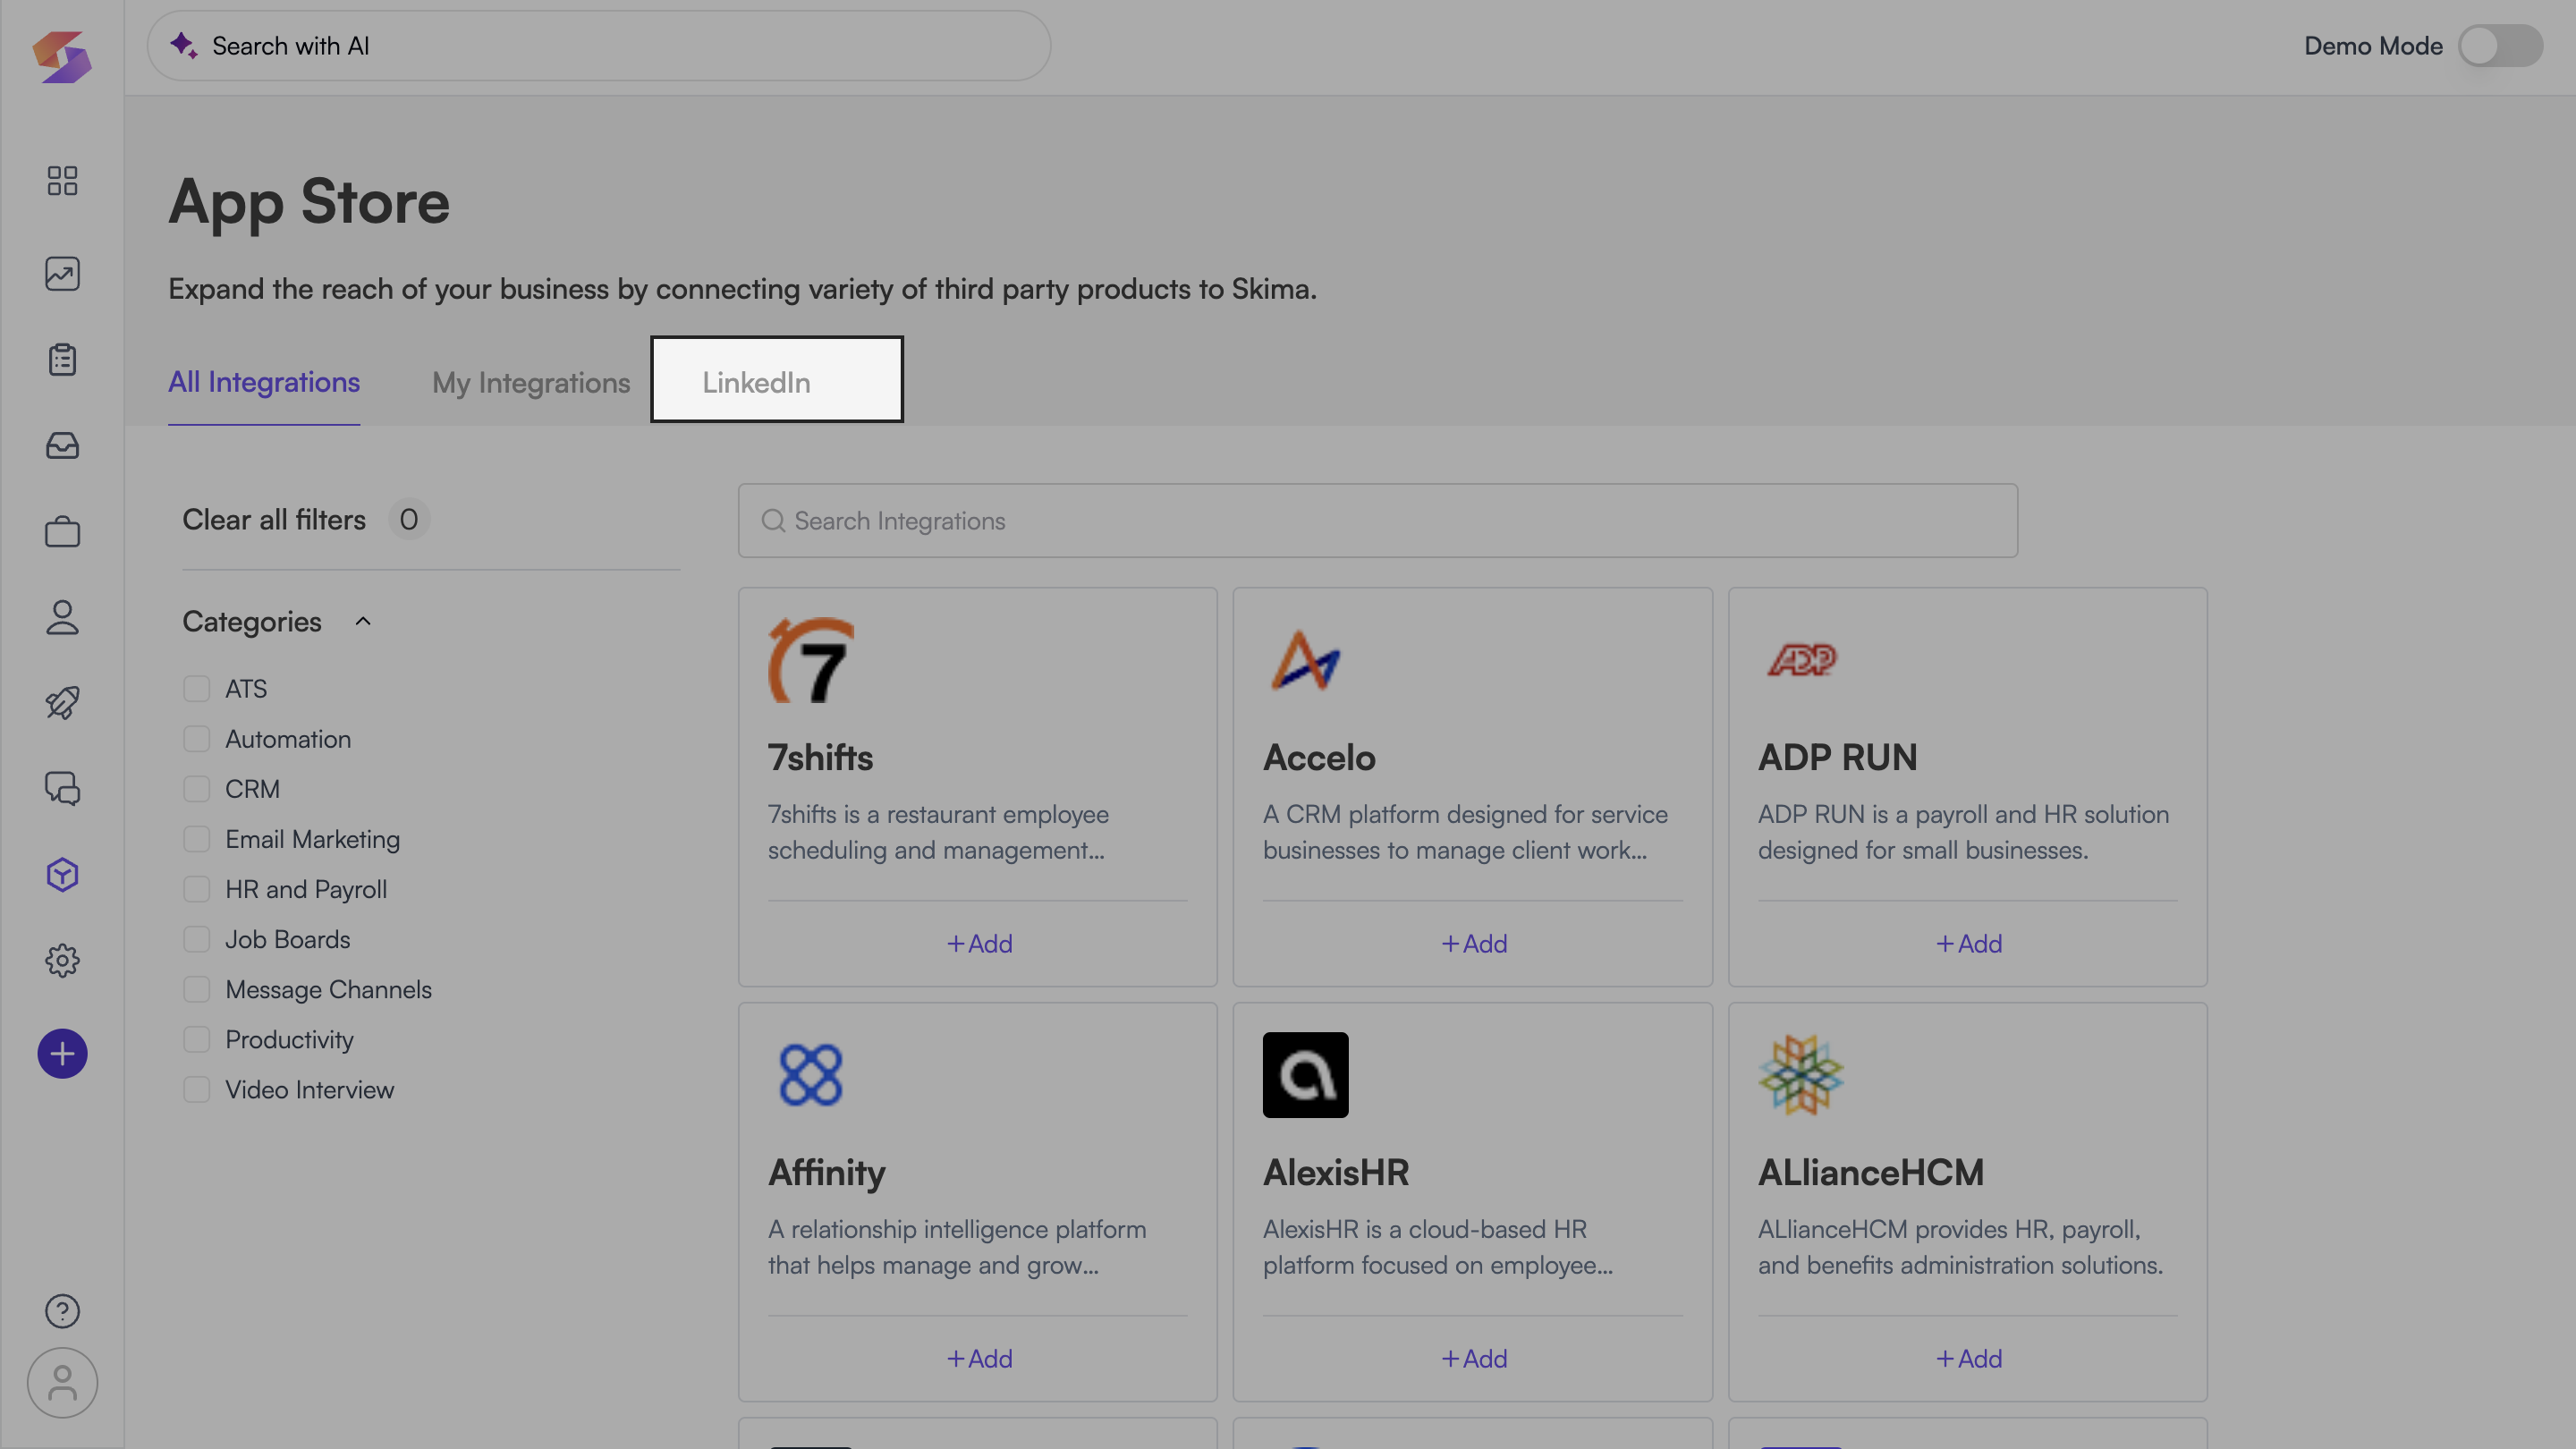Focus the Search with AI field
Viewport: 2576px width, 1449px height.
[x=599, y=46]
